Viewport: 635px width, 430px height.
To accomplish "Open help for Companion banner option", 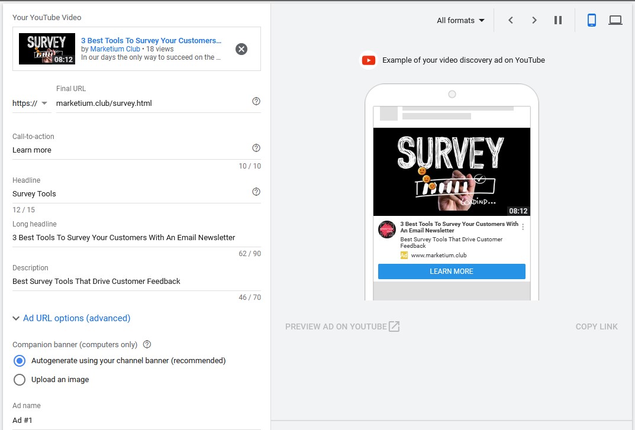I will pos(147,344).
